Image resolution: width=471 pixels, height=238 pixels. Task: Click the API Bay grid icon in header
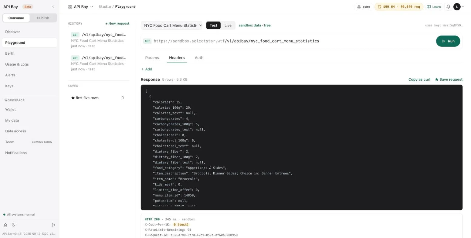point(70,7)
